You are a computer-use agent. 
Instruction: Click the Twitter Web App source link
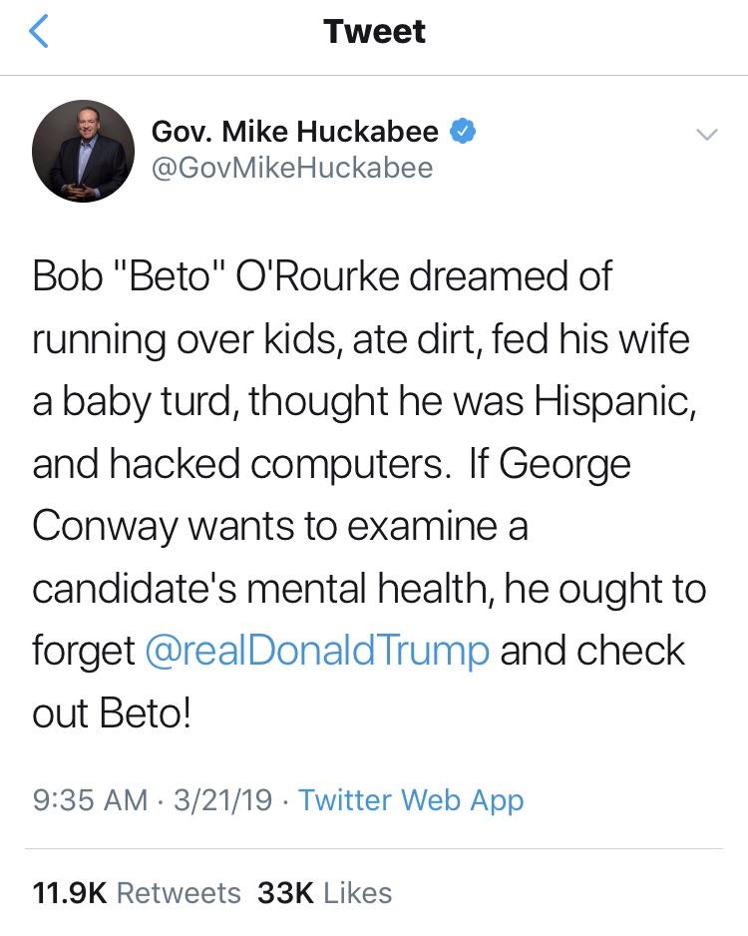click(x=411, y=799)
